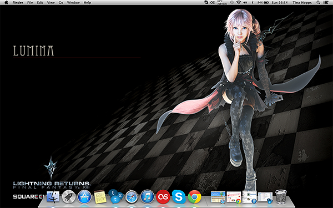333x208 pixels.
Task: Open the File menu
Action: (30, 3)
